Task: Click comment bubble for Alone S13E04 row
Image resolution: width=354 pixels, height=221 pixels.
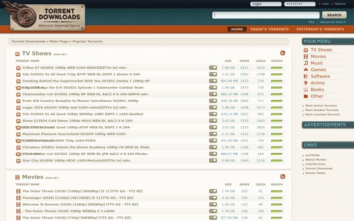Action: pos(213,121)
